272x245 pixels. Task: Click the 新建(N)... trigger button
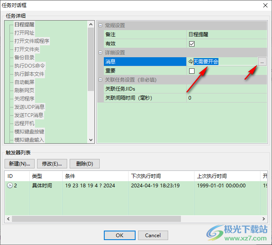point(19,164)
